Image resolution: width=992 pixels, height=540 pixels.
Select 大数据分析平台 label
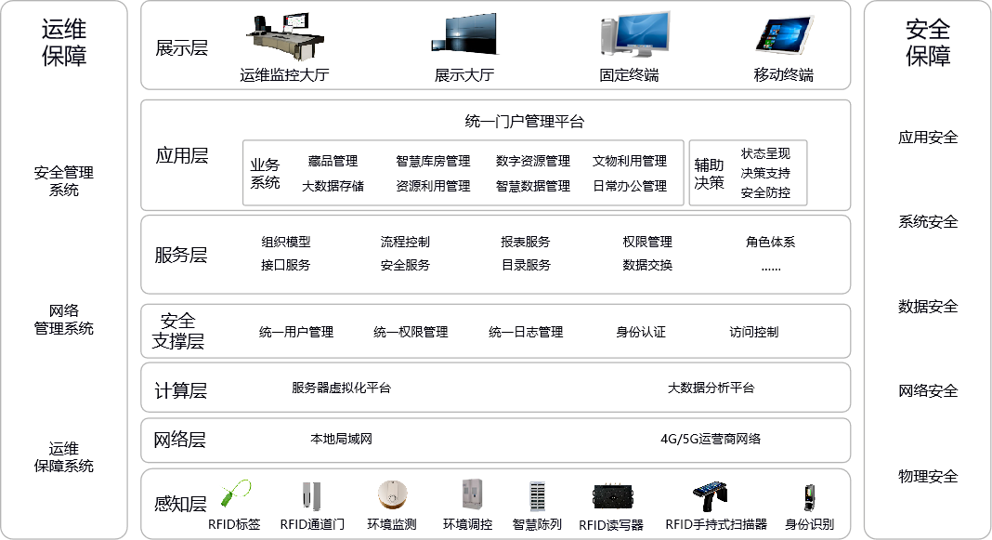pos(711,388)
